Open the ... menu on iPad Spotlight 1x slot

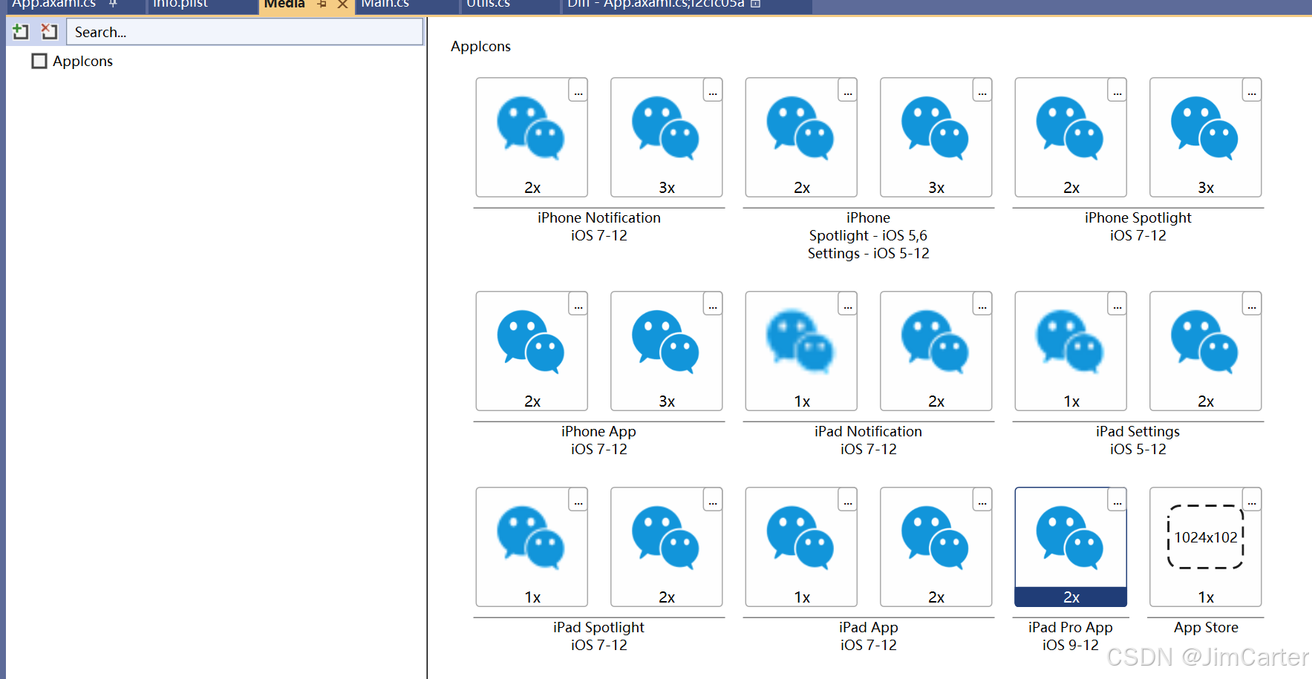[x=578, y=499]
